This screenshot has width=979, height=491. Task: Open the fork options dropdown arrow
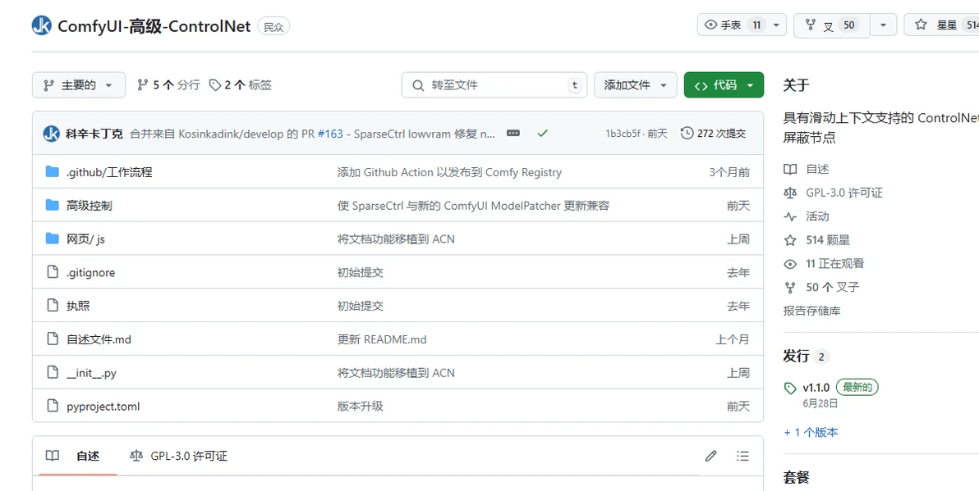(x=883, y=25)
